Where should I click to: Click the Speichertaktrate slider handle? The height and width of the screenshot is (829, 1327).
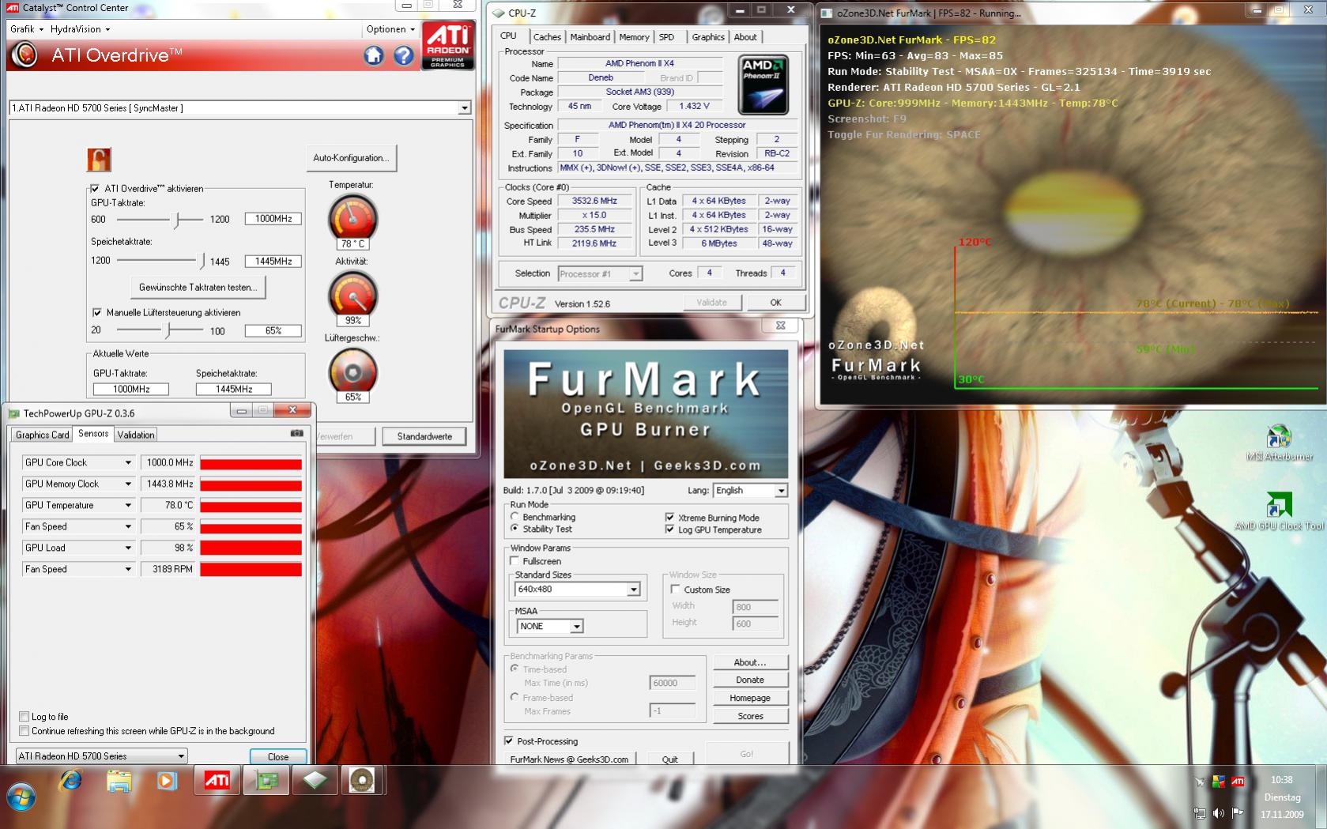click(202, 260)
